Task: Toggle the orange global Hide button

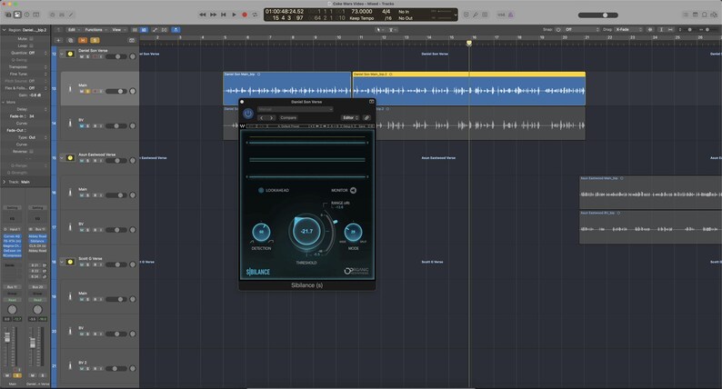Action: (83, 41)
